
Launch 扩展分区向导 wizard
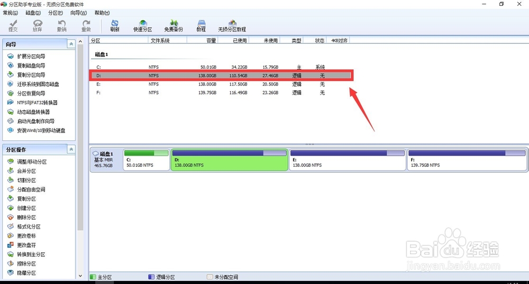pos(26,56)
